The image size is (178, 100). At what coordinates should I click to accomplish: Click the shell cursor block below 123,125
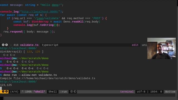(1, 88)
